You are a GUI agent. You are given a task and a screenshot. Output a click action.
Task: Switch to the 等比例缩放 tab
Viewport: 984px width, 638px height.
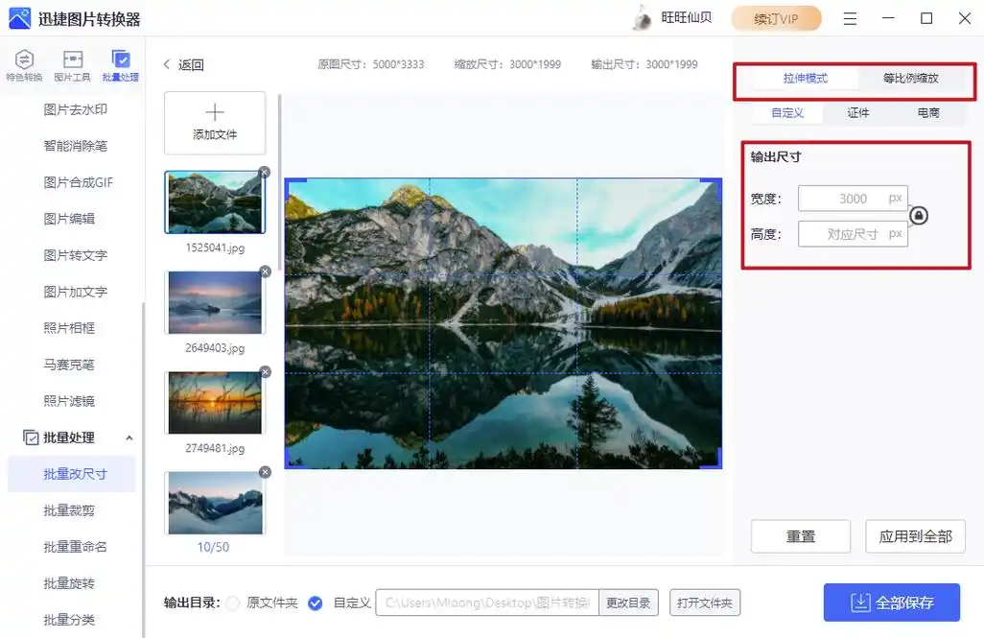tap(912, 80)
